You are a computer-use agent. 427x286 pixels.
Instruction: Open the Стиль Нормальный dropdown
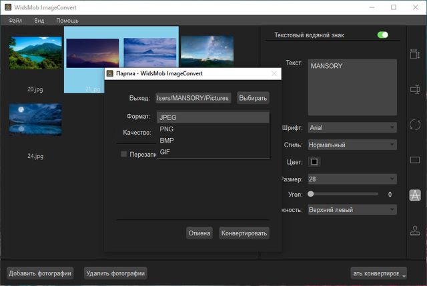[352, 145]
